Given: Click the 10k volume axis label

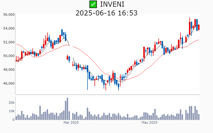Looking at the screenshot, I should tap(11, 111).
